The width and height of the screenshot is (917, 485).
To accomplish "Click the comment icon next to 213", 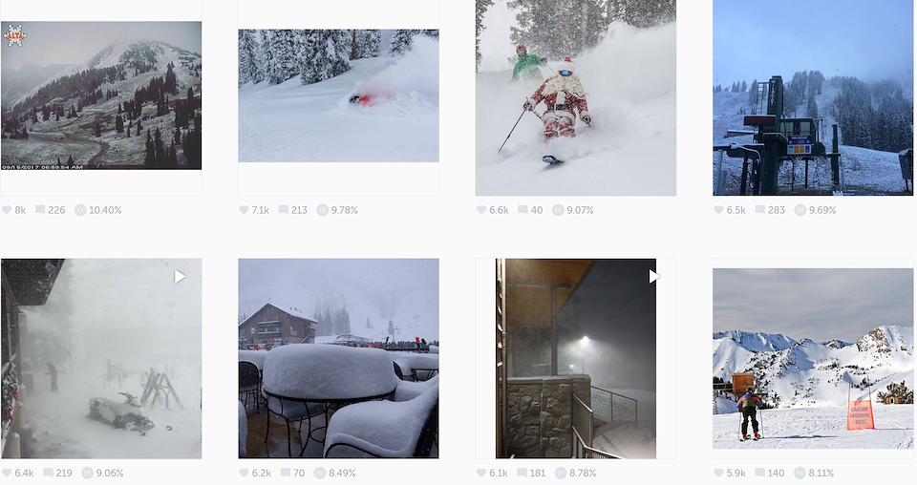I will coord(283,210).
